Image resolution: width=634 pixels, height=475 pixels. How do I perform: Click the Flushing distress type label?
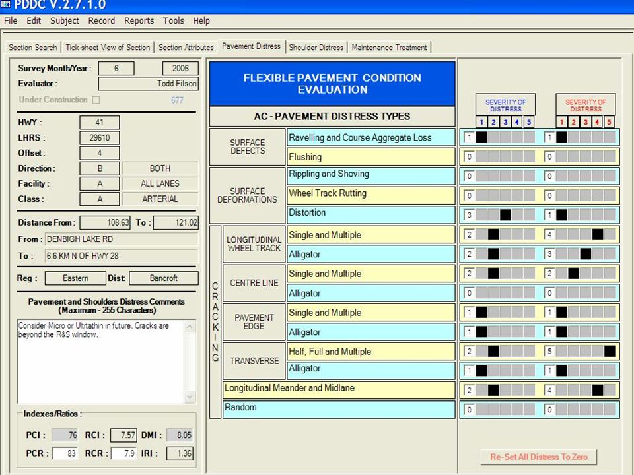tap(370, 157)
